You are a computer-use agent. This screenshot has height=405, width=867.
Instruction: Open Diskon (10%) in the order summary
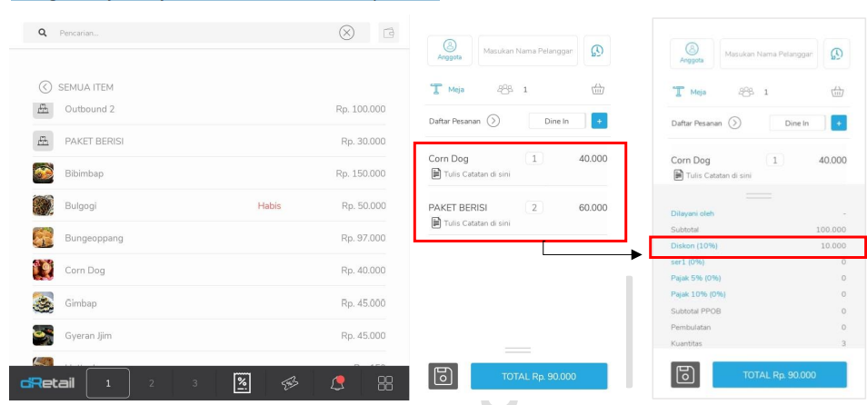click(684, 245)
